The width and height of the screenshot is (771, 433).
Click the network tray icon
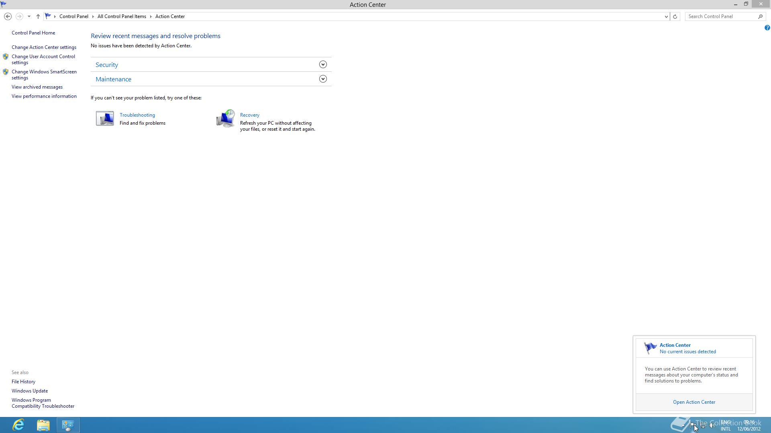point(703,425)
